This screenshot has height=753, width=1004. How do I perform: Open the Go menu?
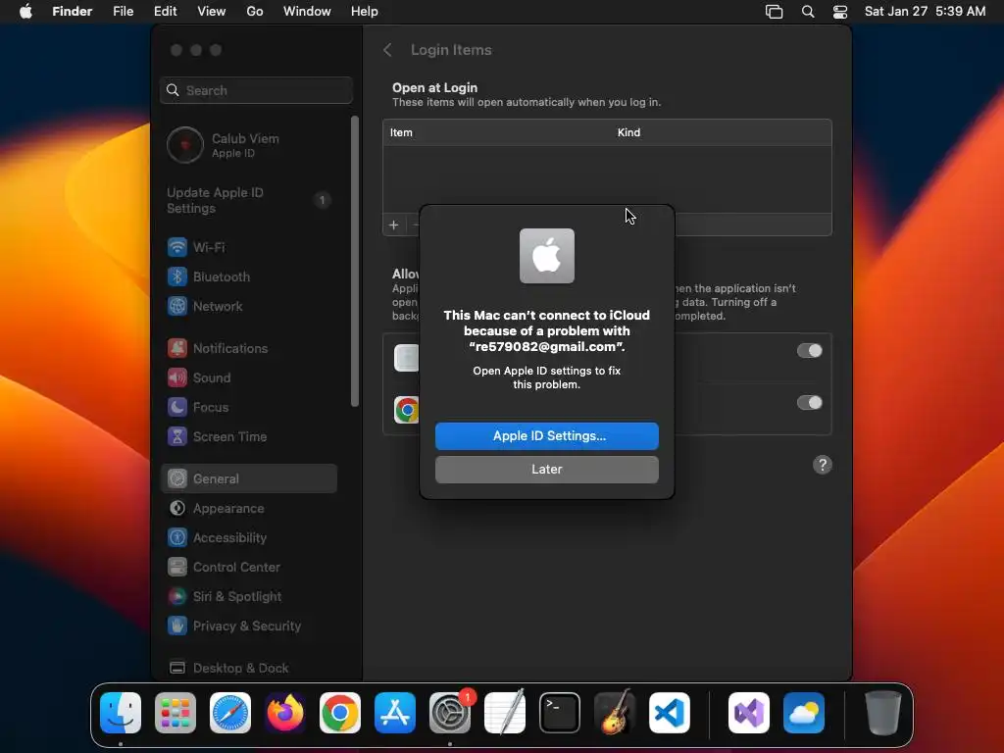[x=255, y=12]
